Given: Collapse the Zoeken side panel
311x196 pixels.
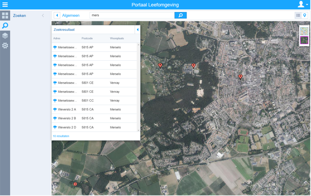Looking at the screenshot, I should (x=43, y=16).
